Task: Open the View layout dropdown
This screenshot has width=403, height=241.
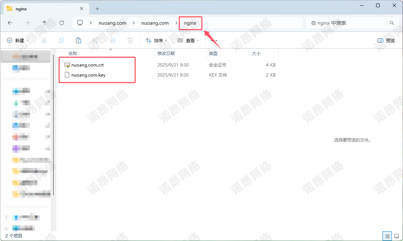Action: point(188,41)
